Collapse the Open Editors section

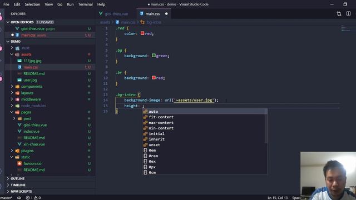pyautogui.click(x=8, y=22)
